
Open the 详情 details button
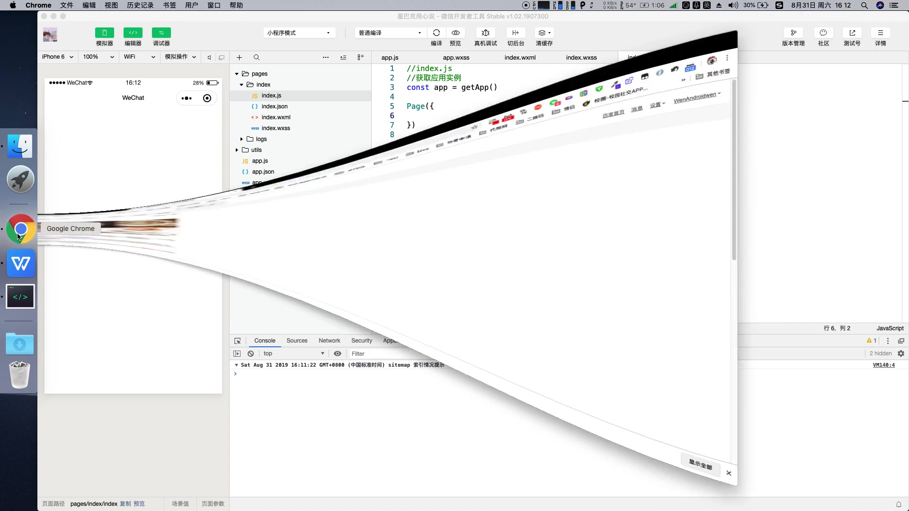click(x=880, y=33)
